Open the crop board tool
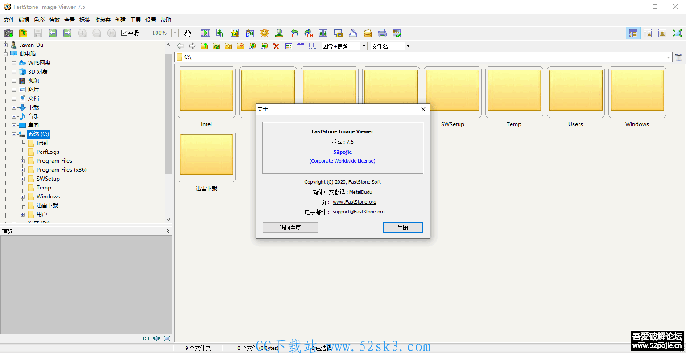Screen dimensions: 686x353 point(235,33)
